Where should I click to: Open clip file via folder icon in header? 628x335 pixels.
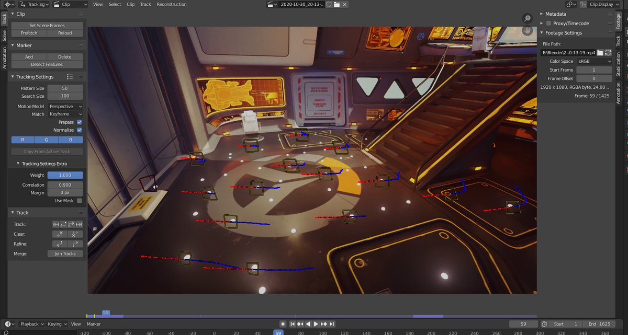337,4
